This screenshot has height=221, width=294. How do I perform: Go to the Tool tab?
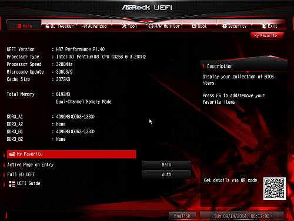pyautogui.click(x=129, y=26)
